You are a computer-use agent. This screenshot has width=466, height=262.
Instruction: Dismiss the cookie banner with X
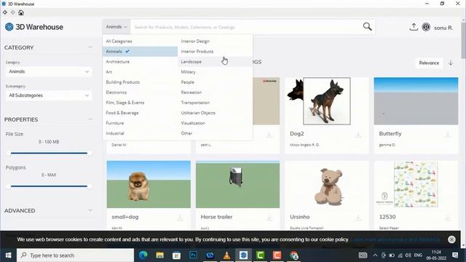(x=451, y=239)
